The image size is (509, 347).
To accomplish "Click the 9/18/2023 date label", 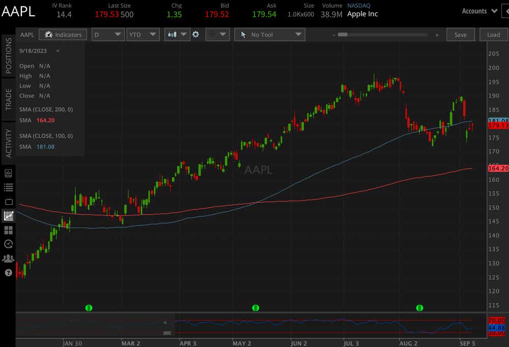I will click(33, 51).
